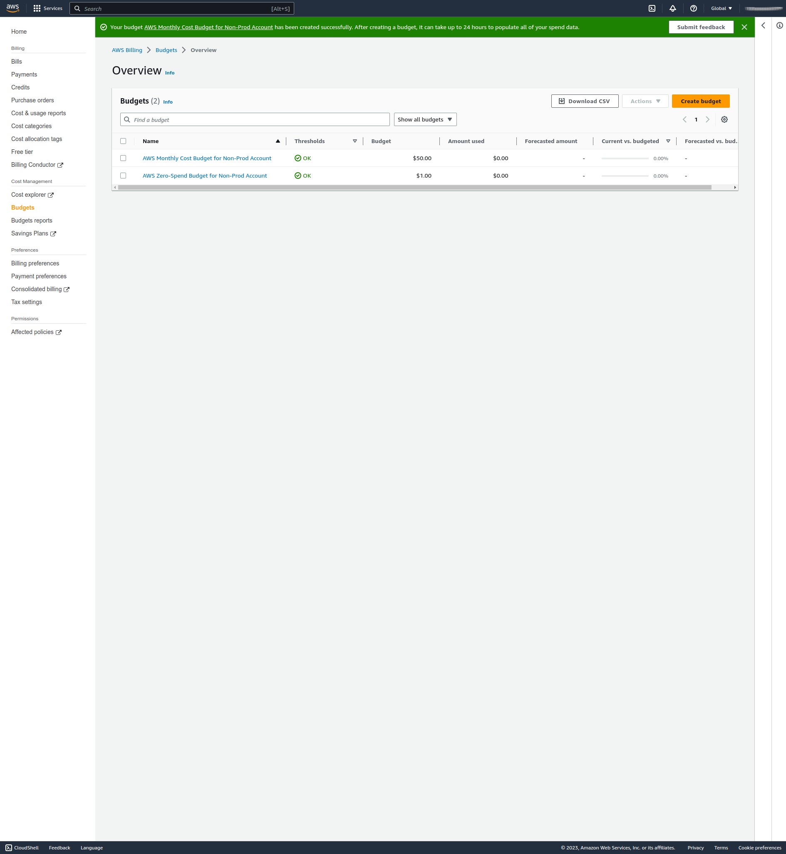Toggle the select all budgets checkbox

tap(123, 141)
